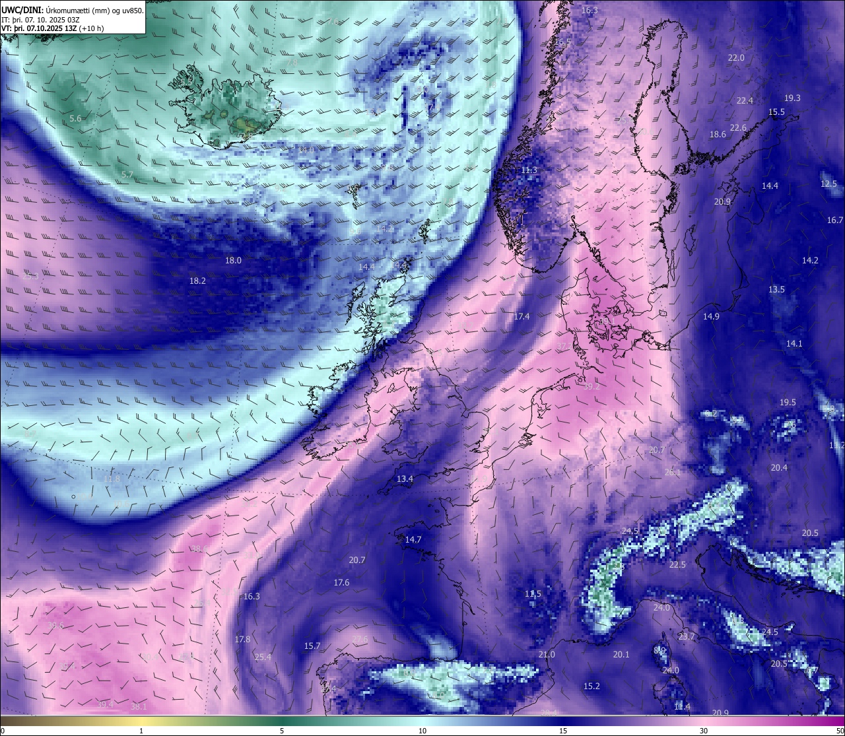Viewport: 845px width, 736px height.
Task: Click the 18.0 value in the Atlantic
Action: (233, 261)
